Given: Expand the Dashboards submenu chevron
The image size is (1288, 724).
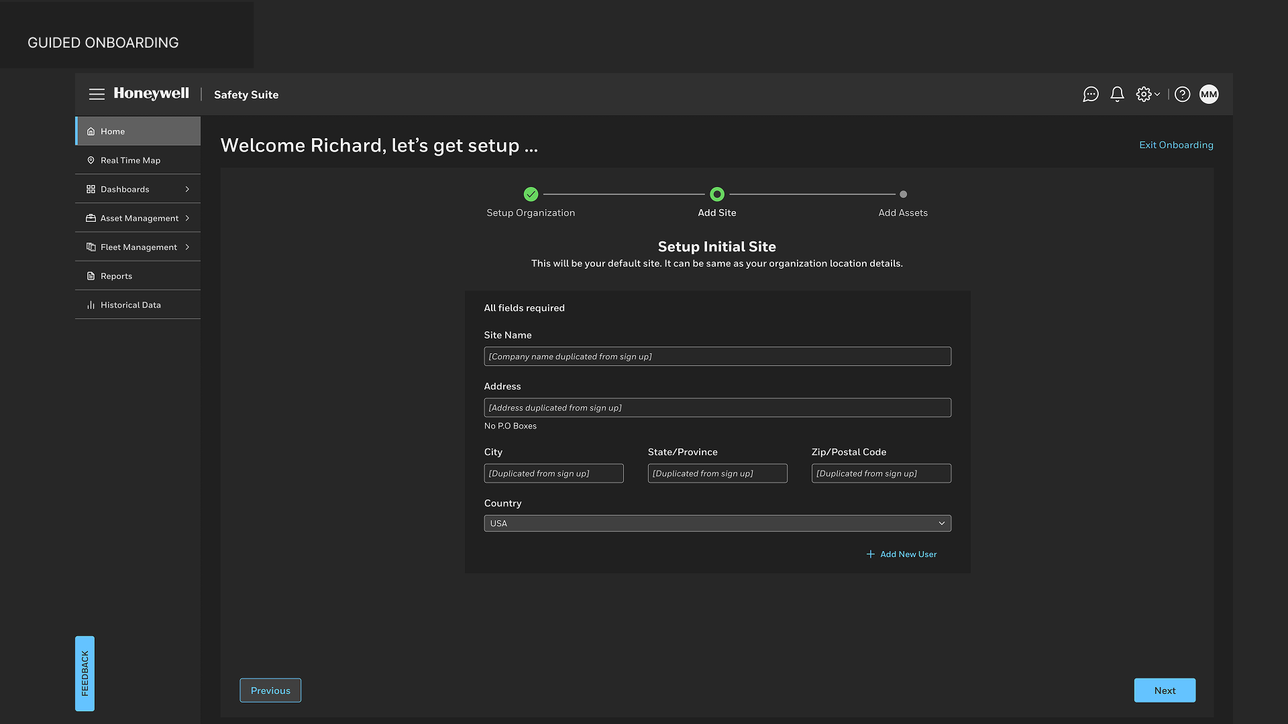Looking at the screenshot, I should [x=187, y=189].
